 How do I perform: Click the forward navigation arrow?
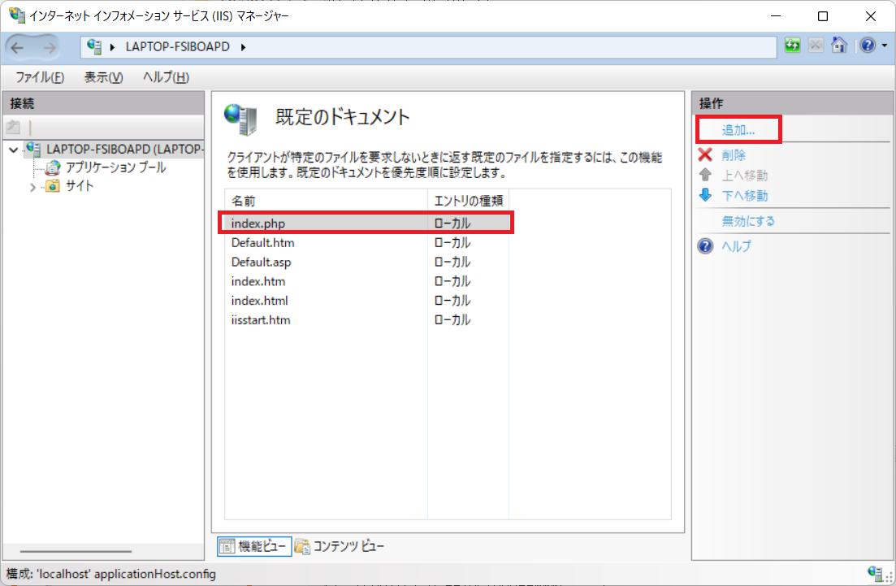(x=49, y=46)
